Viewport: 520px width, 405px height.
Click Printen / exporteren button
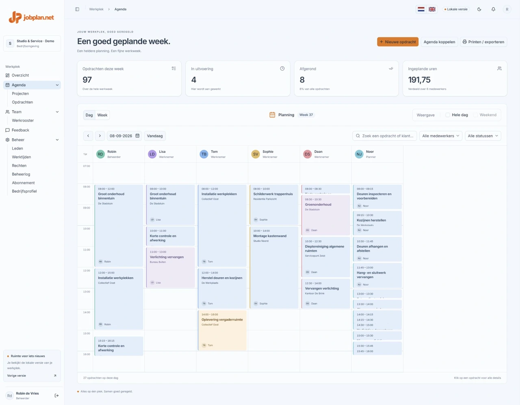coord(483,42)
